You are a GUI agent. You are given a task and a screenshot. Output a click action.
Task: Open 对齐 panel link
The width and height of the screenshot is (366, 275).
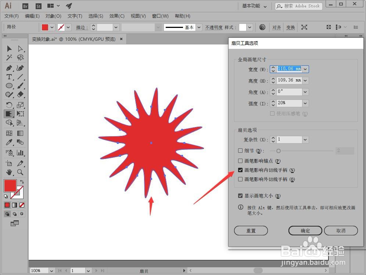(277, 27)
